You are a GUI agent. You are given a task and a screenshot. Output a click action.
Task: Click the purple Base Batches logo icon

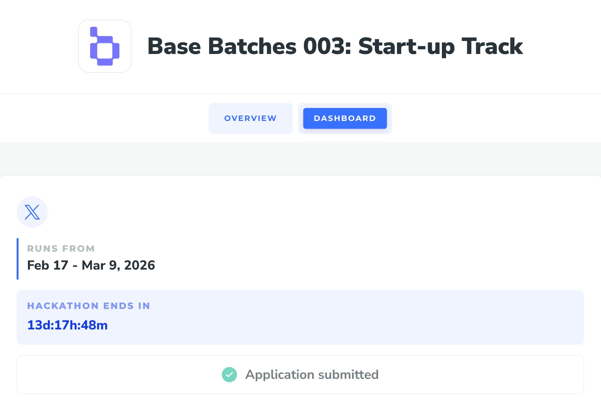(x=104, y=46)
